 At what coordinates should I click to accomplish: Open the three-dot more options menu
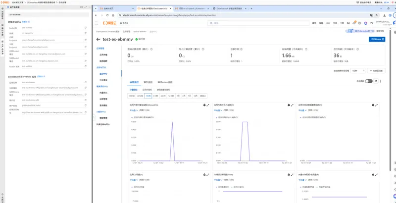click(x=381, y=81)
